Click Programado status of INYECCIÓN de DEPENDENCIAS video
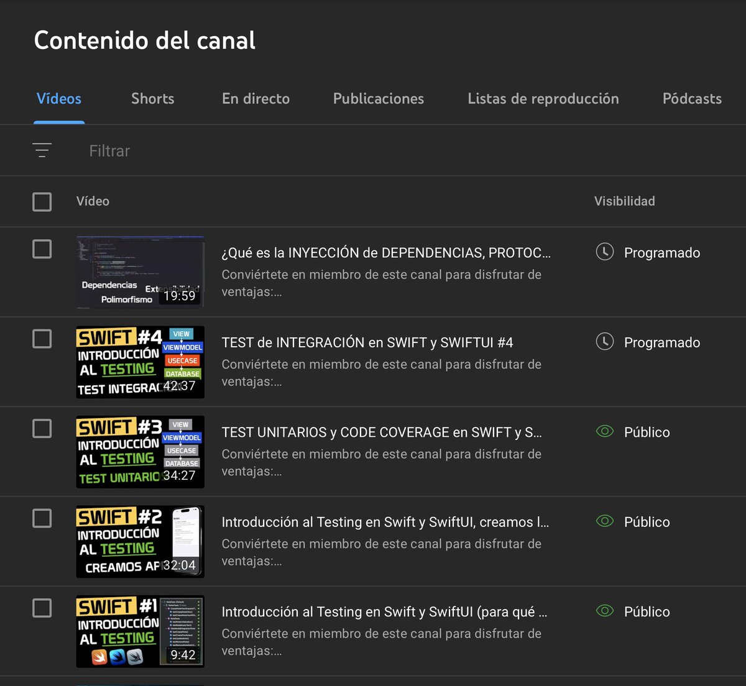746x686 pixels. tap(662, 253)
